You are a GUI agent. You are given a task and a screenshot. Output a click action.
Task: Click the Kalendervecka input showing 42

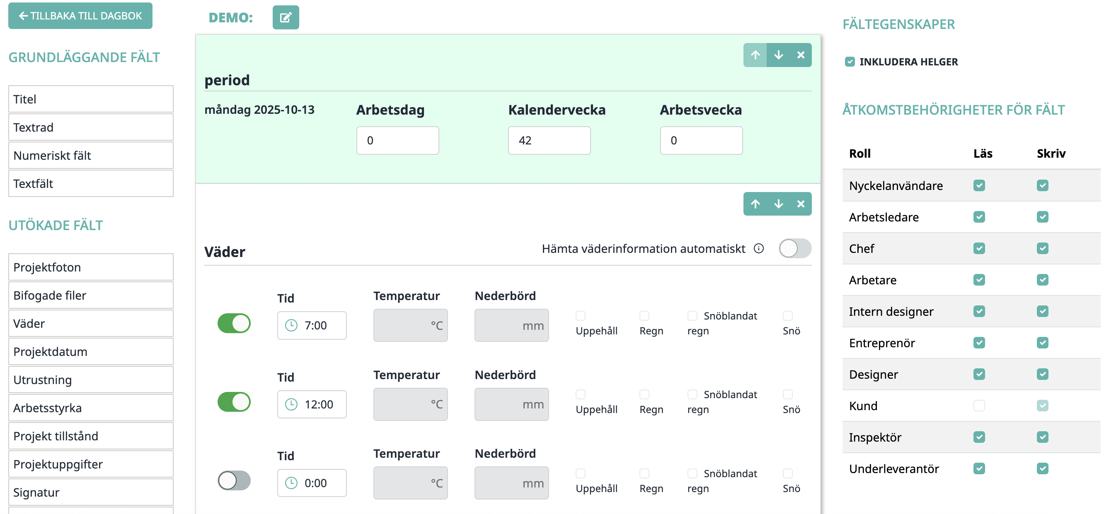(x=549, y=141)
